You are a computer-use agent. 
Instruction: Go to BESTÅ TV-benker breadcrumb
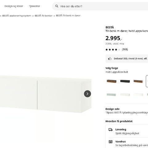[x=43, y=16]
